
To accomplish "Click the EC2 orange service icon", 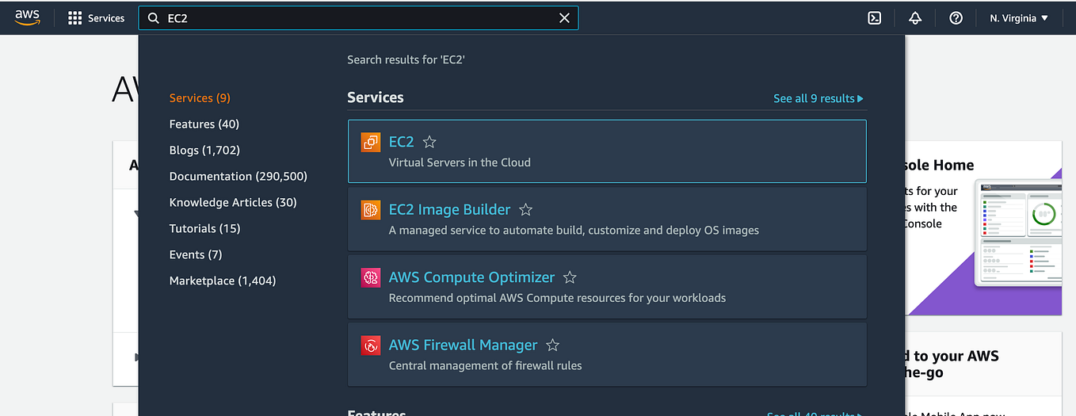I will pos(371,143).
